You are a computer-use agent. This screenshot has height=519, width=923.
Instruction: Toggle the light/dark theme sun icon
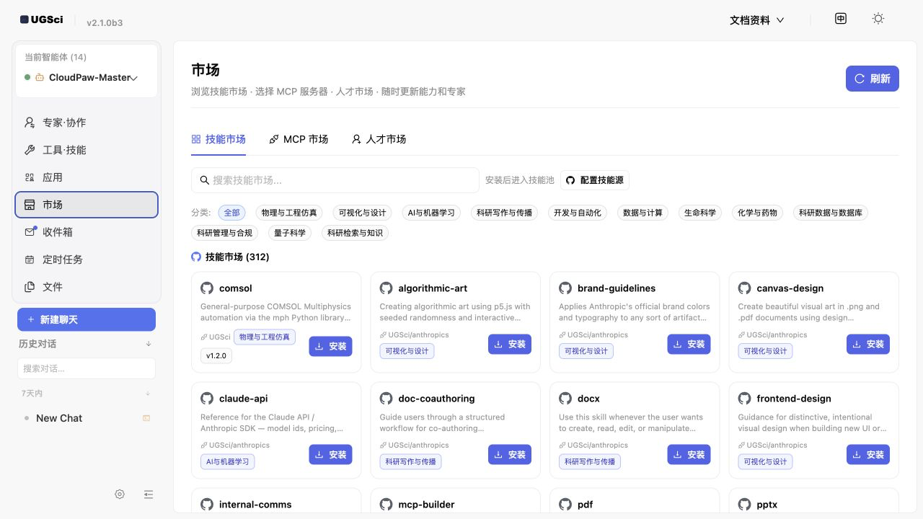pos(878,19)
